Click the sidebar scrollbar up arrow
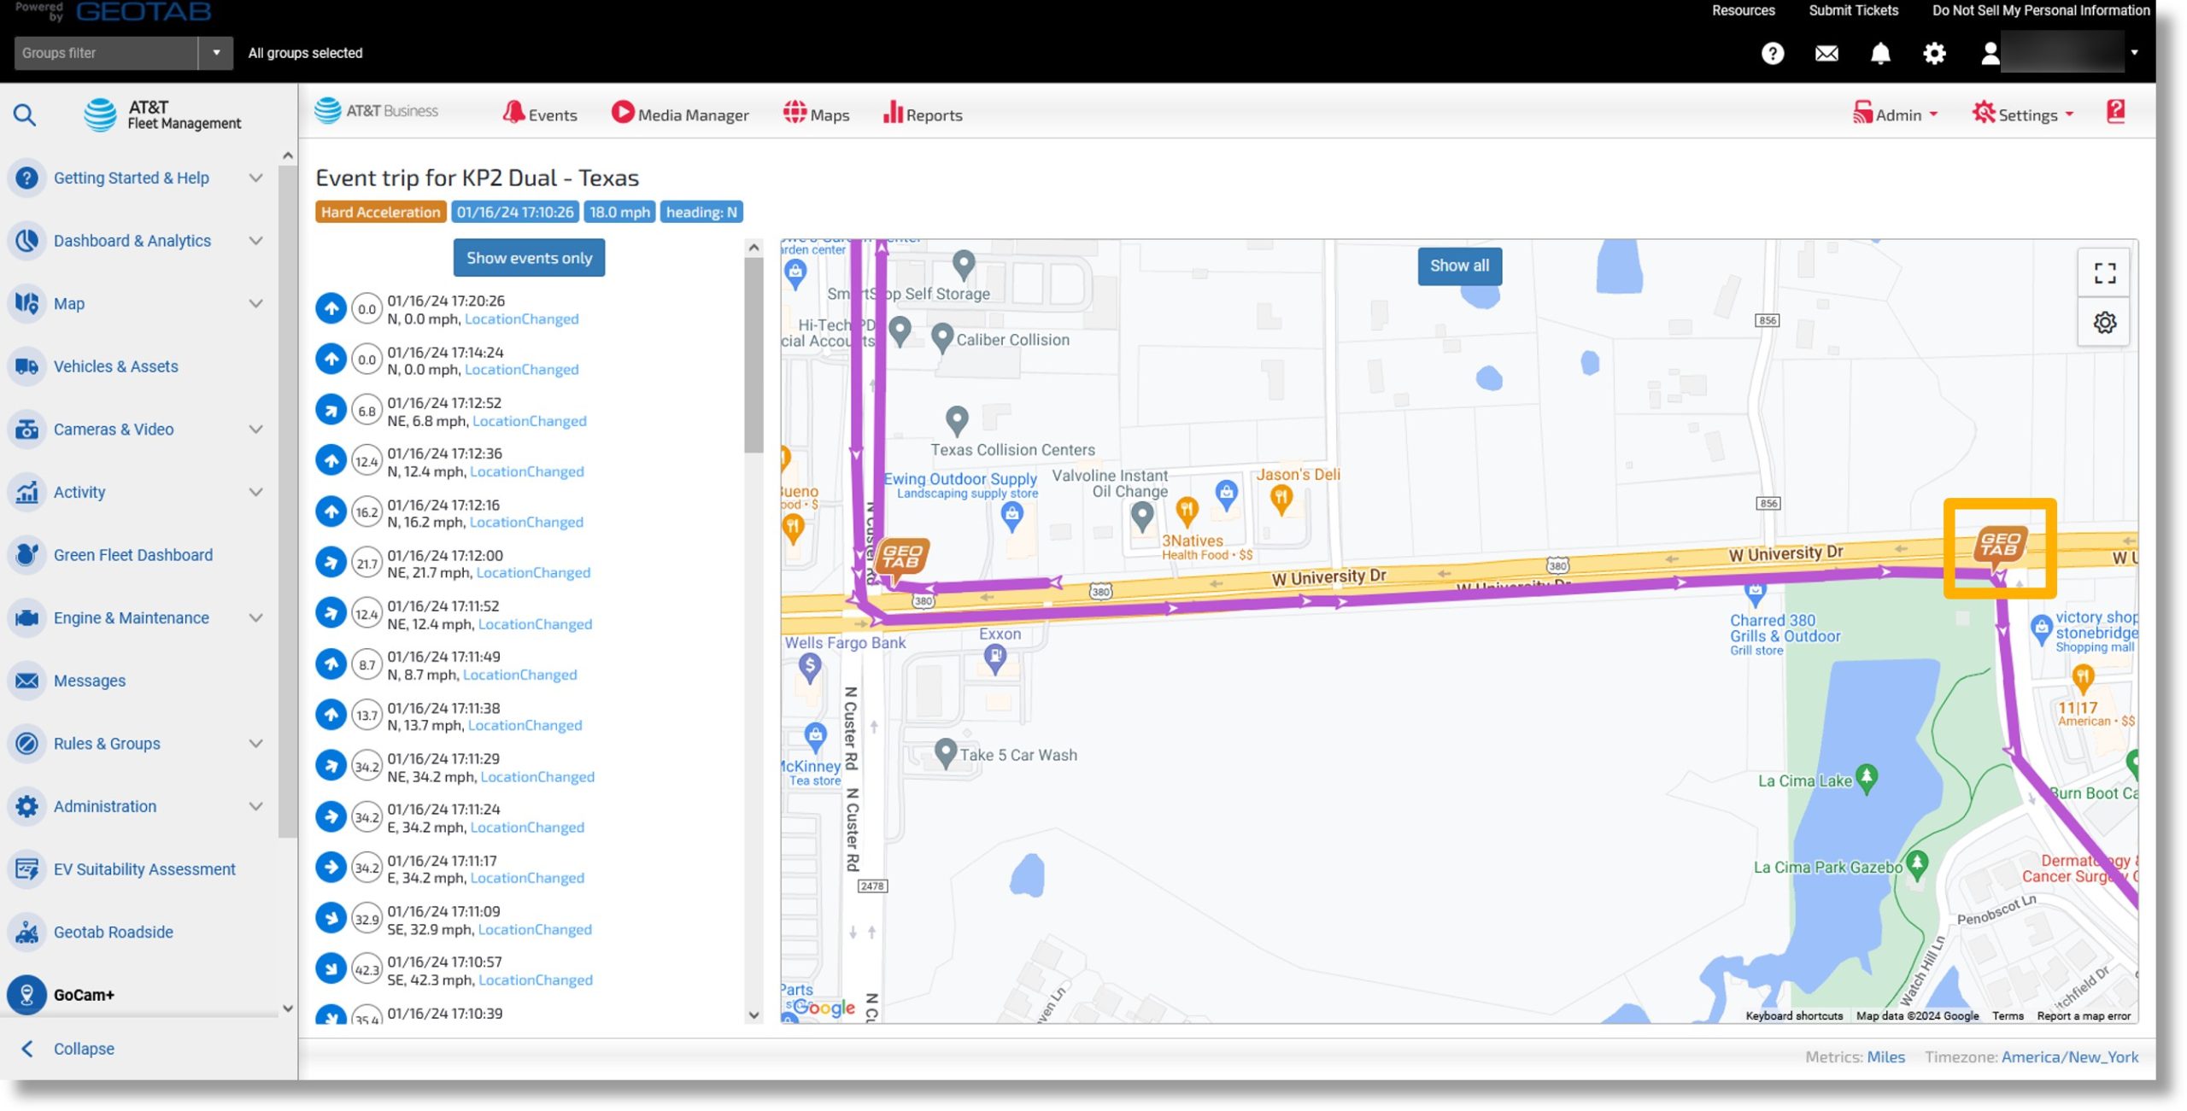 [x=287, y=156]
